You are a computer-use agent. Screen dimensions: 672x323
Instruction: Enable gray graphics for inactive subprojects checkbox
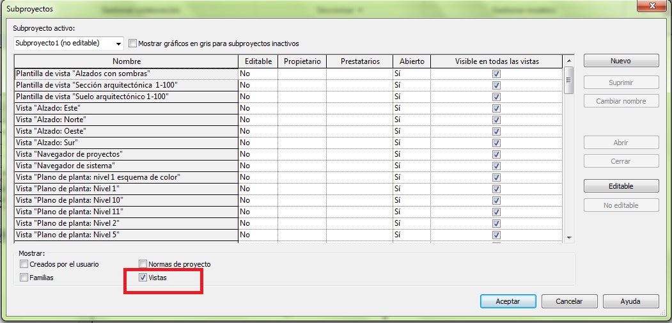(133, 43)
